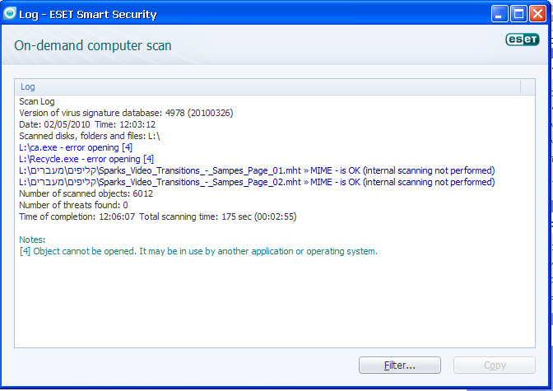This screenshot has width=553, height=391.
Task: Click the ESET eye icon in title bar
Action: pos(11,14)
